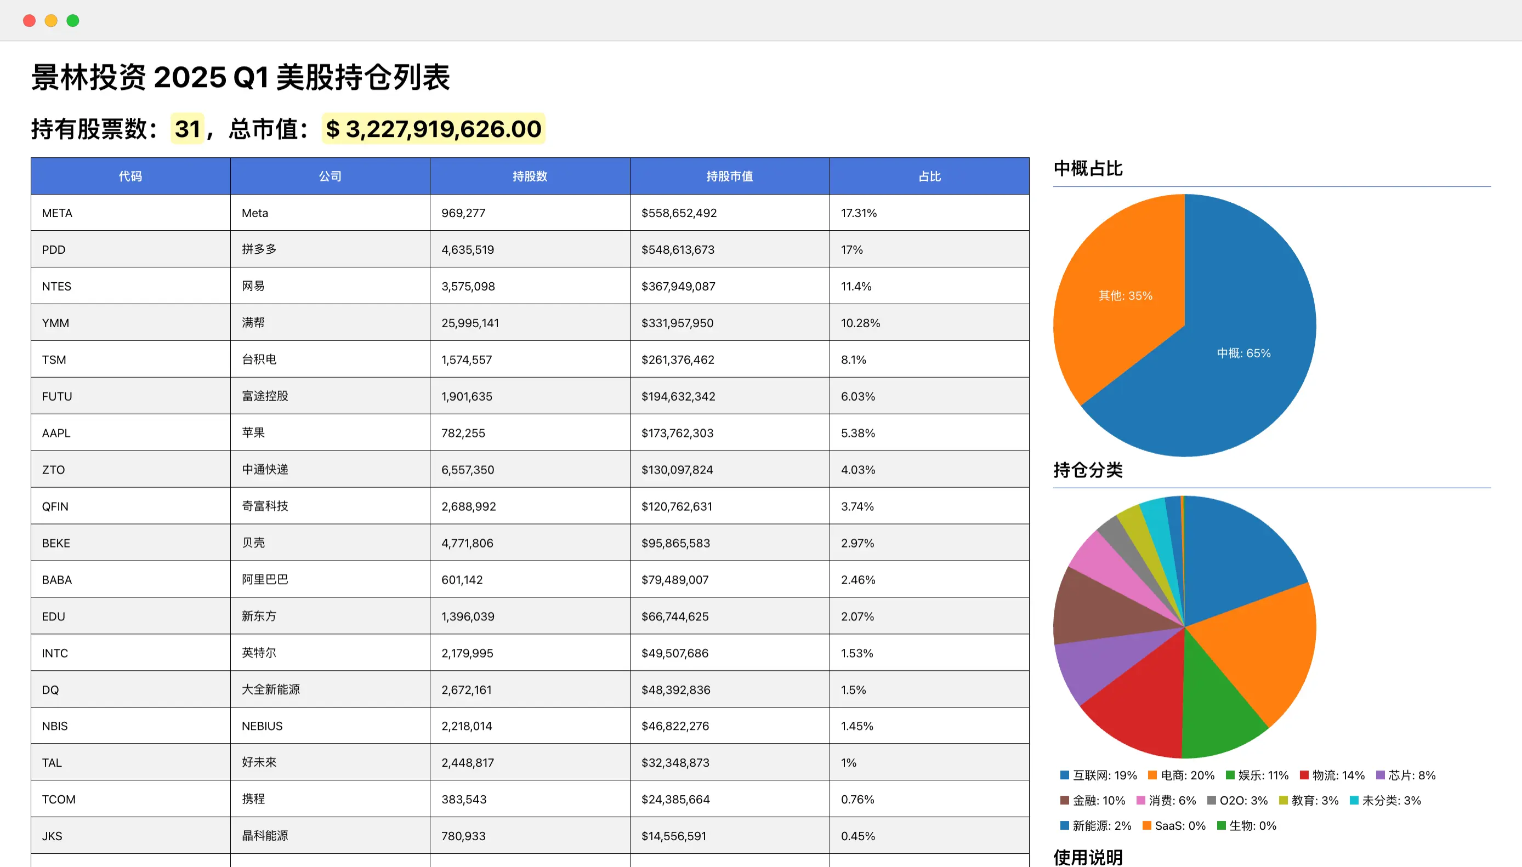Screen dimensions: 1522x867
Task: Select the total value $ 3,227,919,626.00
Action: click(x=434, y=129)
